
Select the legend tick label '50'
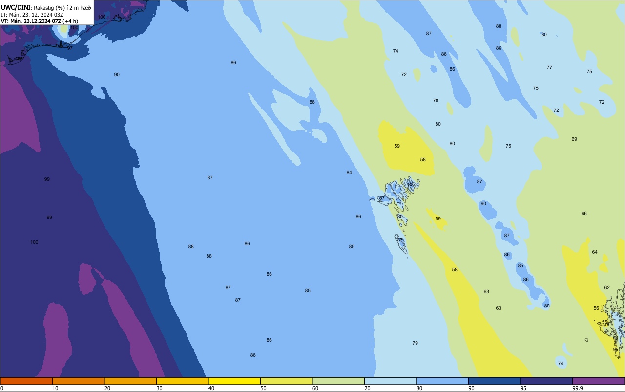tap(264, 388)
